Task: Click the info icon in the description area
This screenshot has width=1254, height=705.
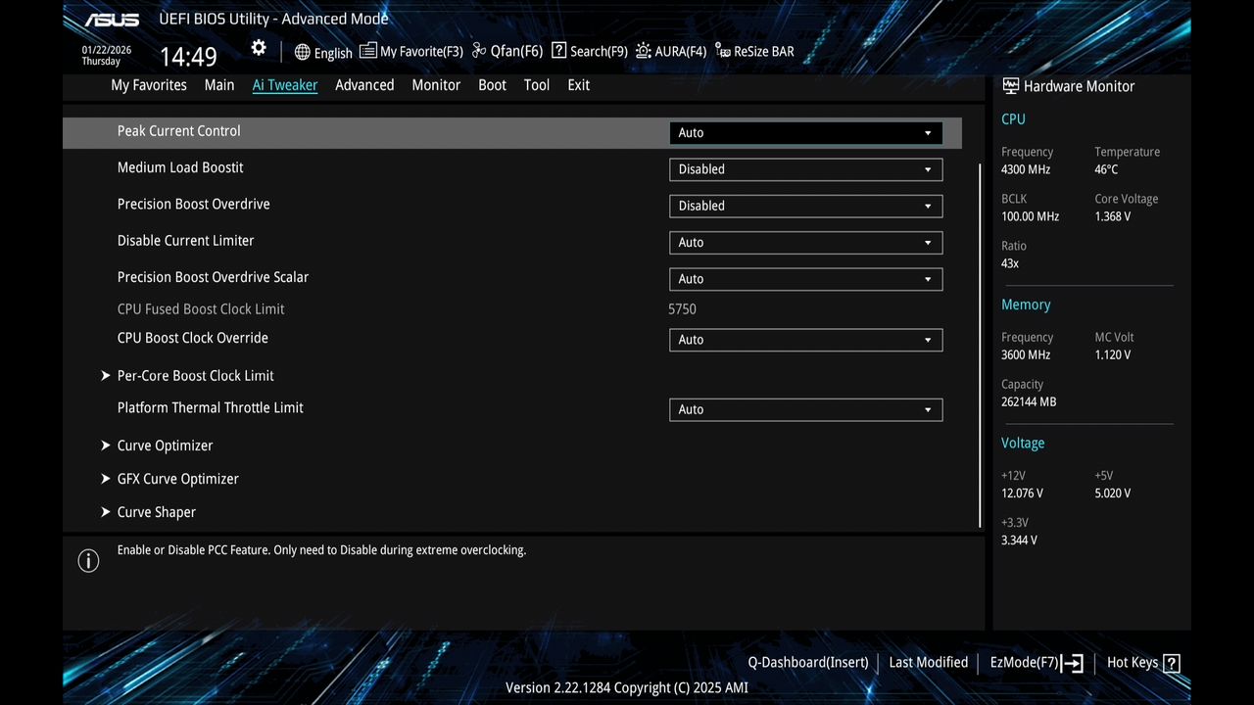Action: coord(88,560)
